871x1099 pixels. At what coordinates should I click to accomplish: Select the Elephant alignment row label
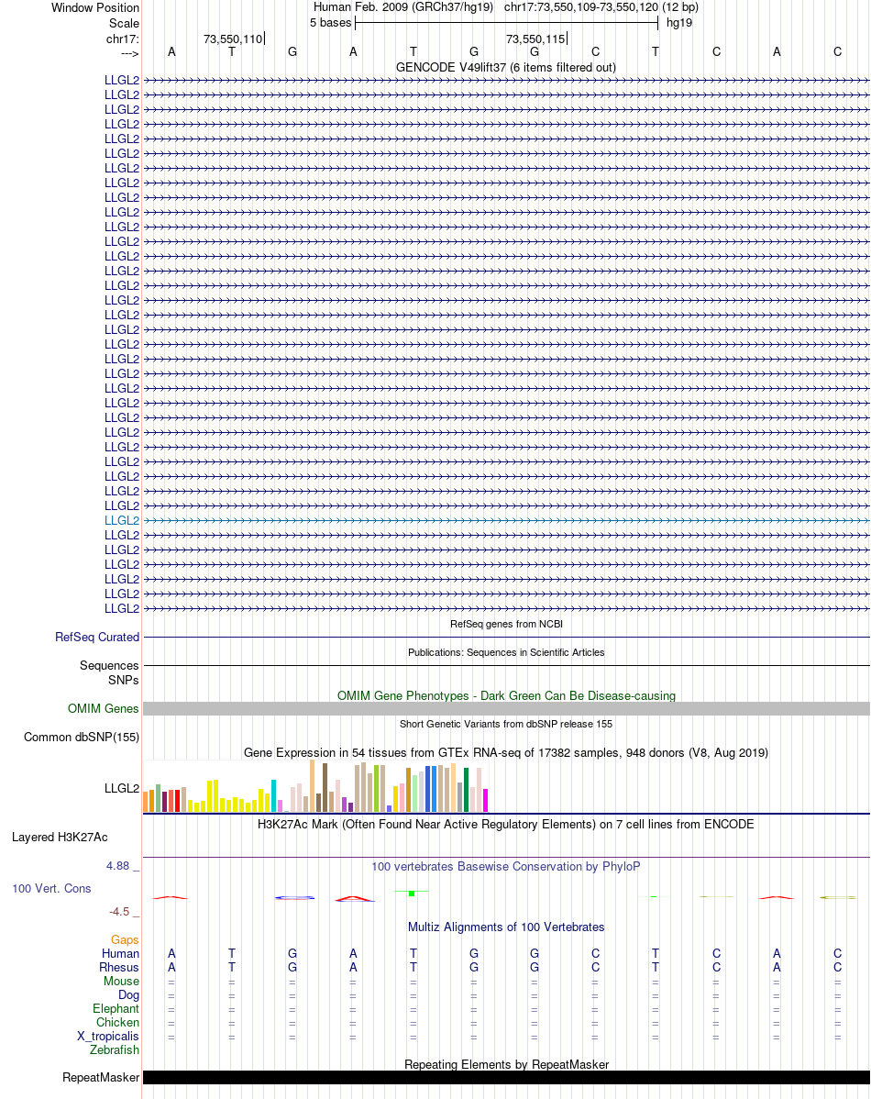click(x=116, y=1008)
